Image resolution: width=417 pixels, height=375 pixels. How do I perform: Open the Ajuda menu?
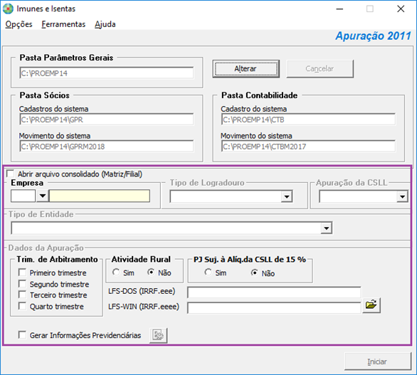click(x=105, y=24)
